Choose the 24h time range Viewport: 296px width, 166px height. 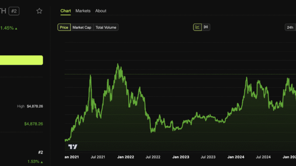click(290, 27)
